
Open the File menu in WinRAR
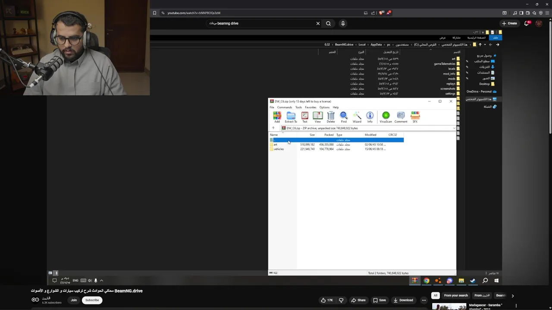click(272, 107)
